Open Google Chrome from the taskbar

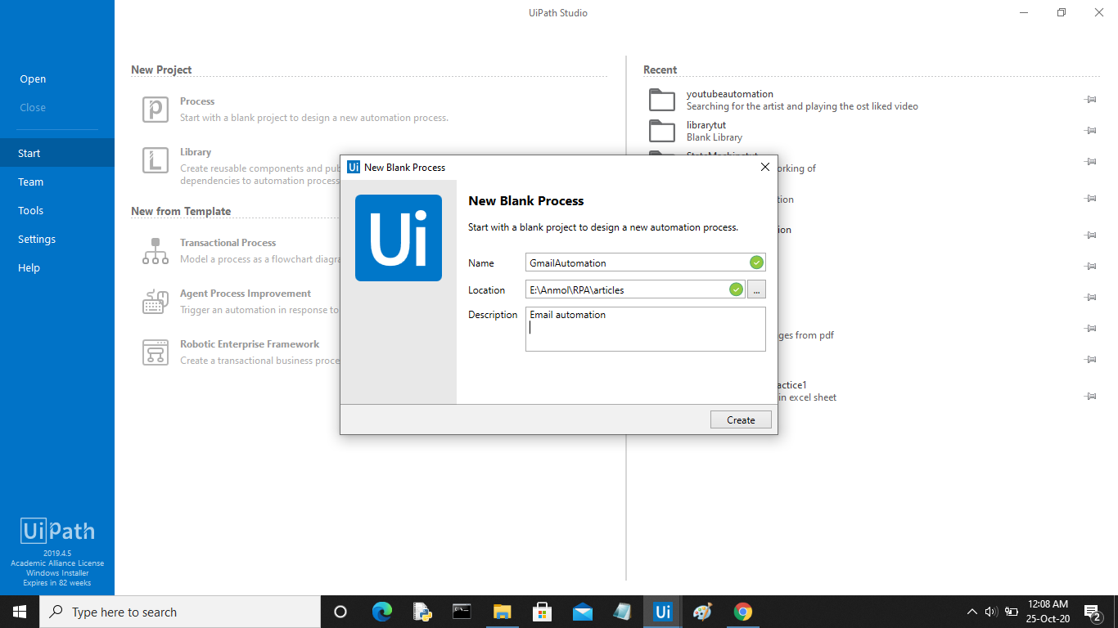742,612
